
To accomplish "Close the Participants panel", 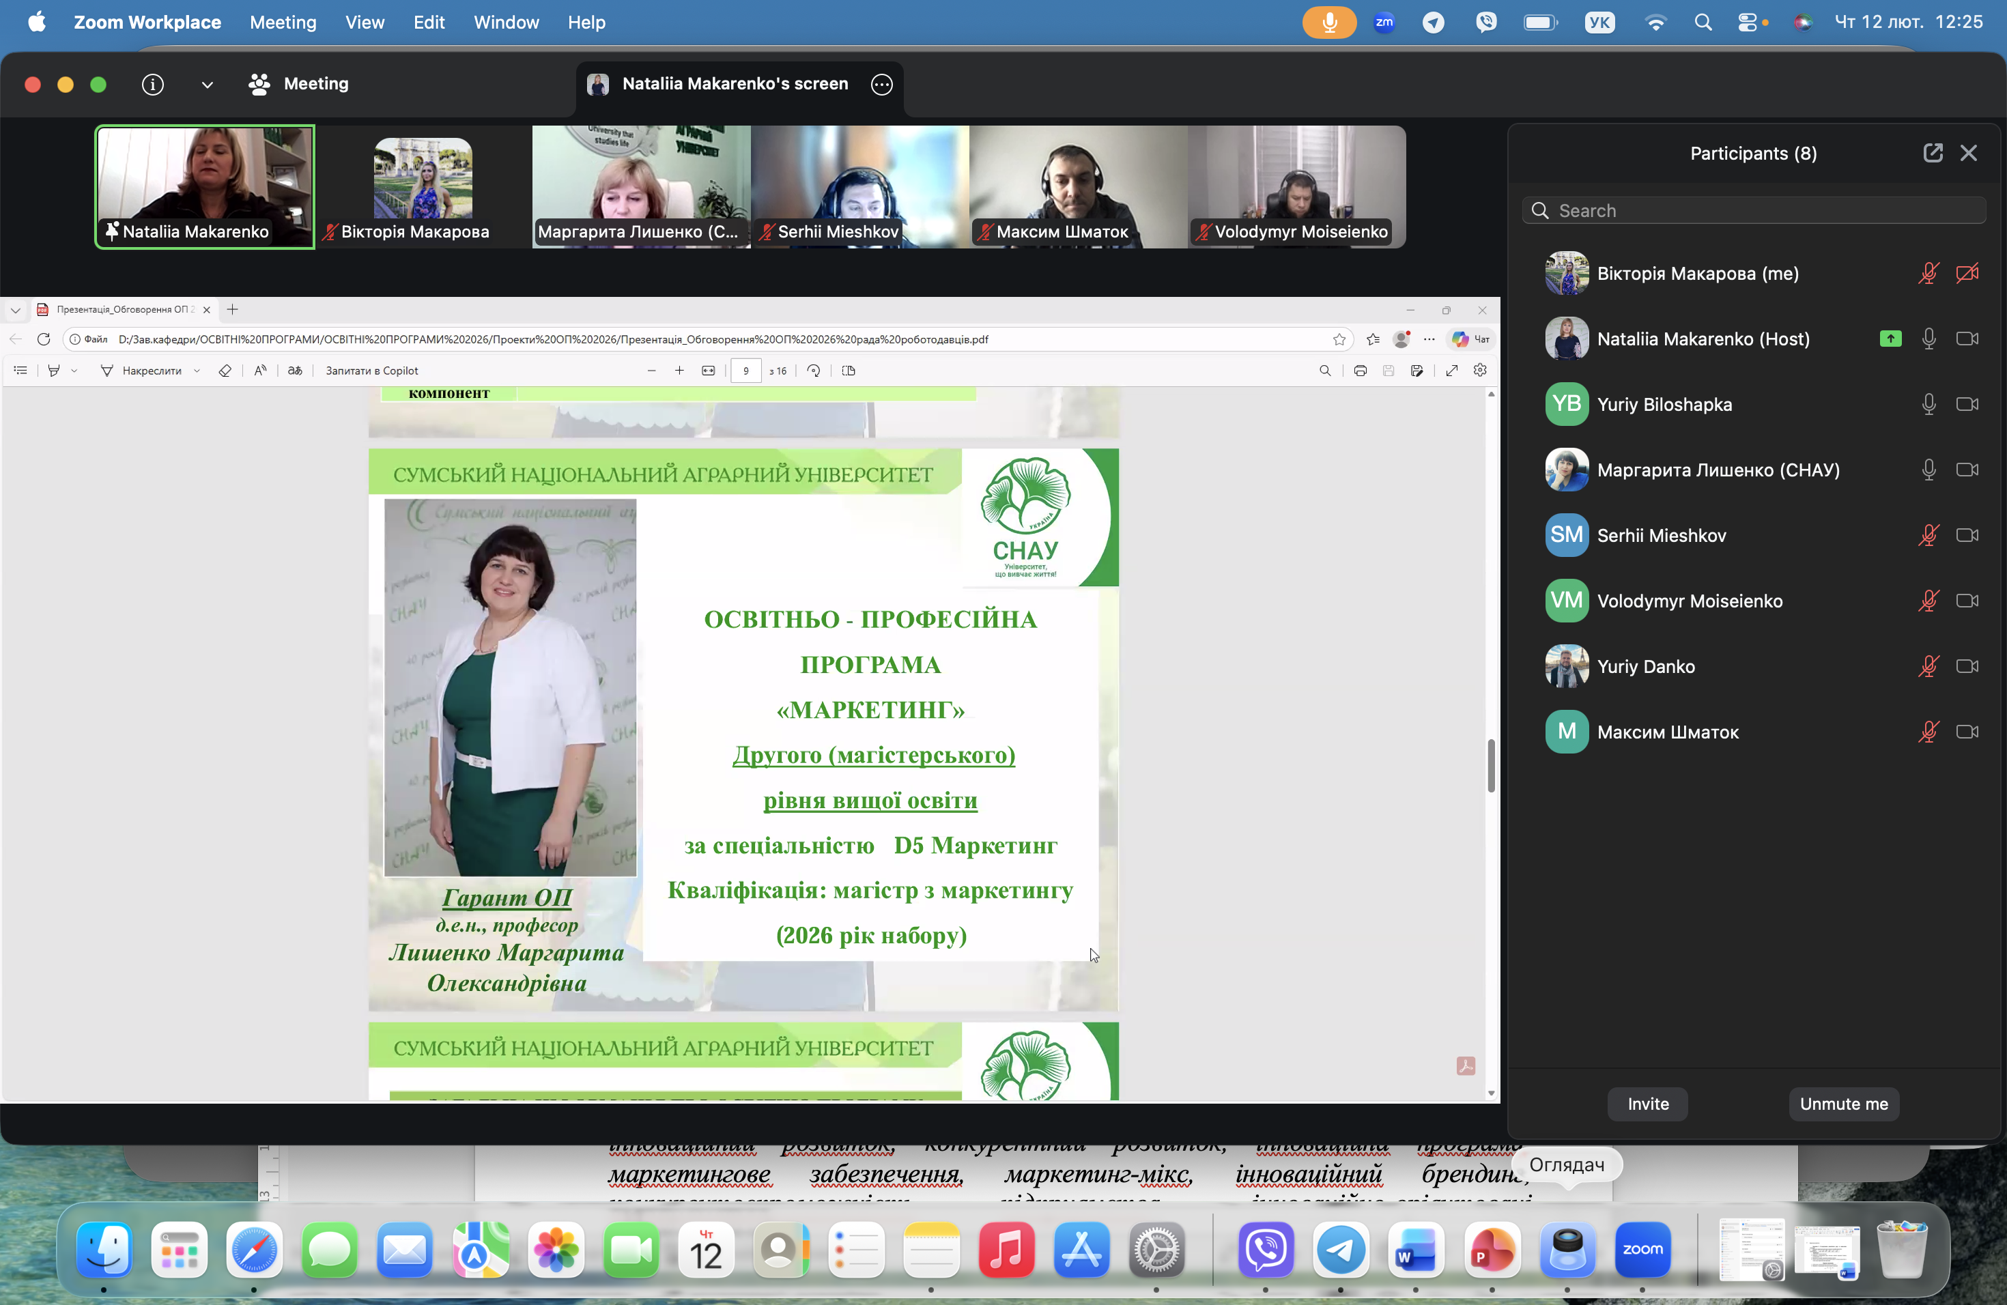I will (x=1968, y=153).
